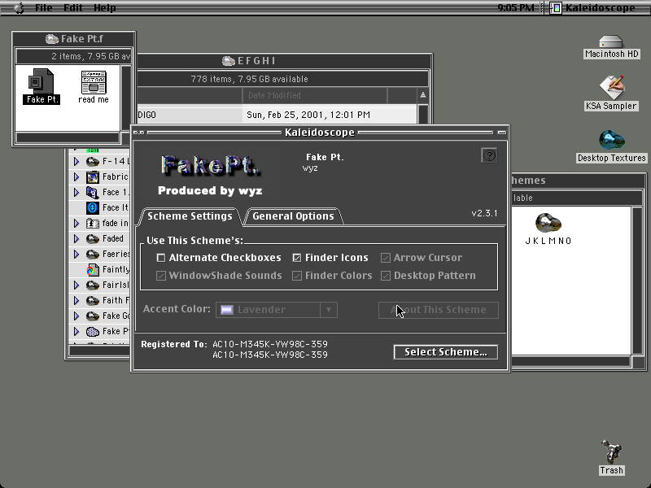
Task: Expand the Faith F row disclosure triangle
Action: click(x=76, y=300)
